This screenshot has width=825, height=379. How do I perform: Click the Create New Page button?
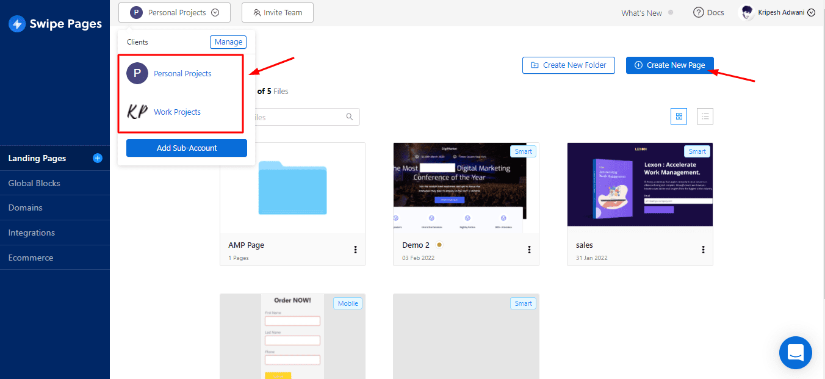pyautogui.click(x=669, y=65)
